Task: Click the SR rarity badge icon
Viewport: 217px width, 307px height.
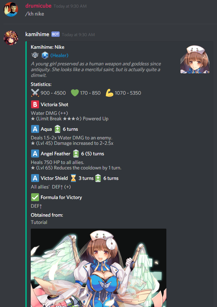Action: 35,55
